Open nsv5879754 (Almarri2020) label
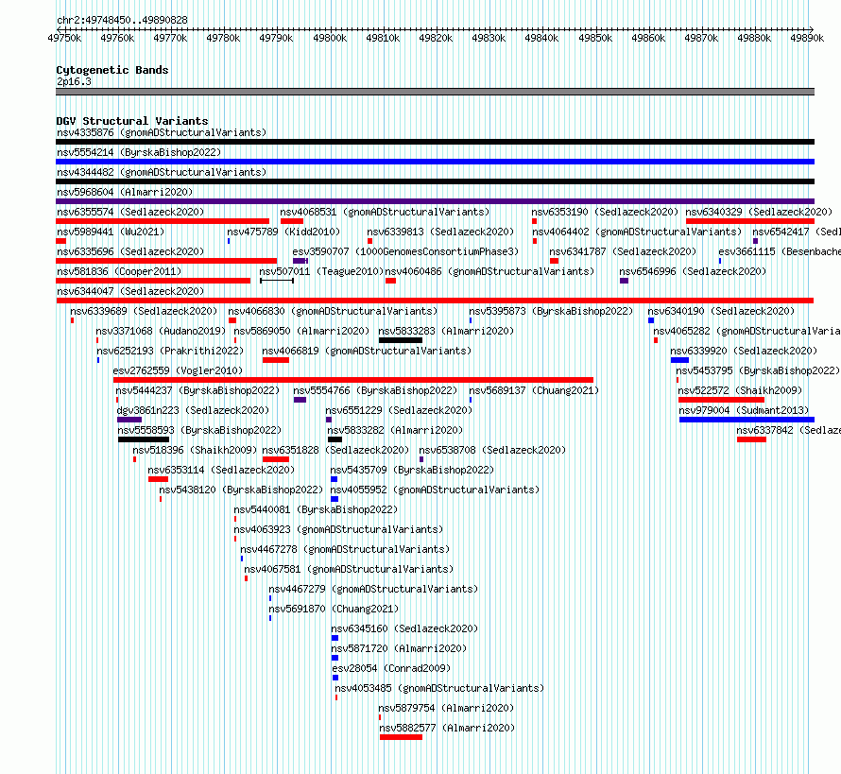The width and height of the screenshot is (841, 774). [x=446, y=708]
